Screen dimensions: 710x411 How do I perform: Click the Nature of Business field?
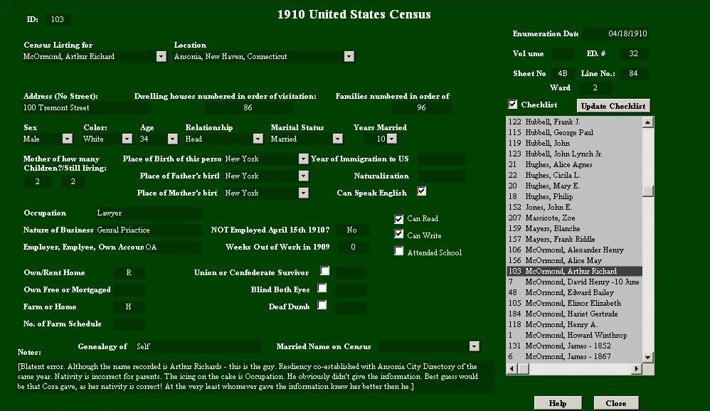click(x=149, y=230)
